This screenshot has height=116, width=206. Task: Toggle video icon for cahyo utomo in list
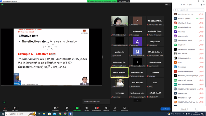coord(202,45)
